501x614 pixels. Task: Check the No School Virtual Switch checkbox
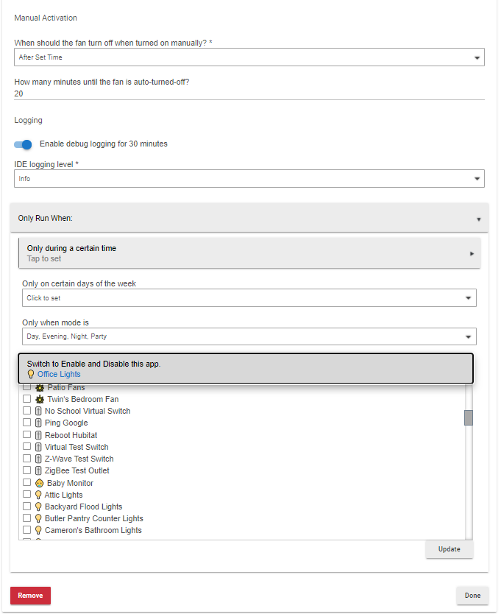coord(27,411)
